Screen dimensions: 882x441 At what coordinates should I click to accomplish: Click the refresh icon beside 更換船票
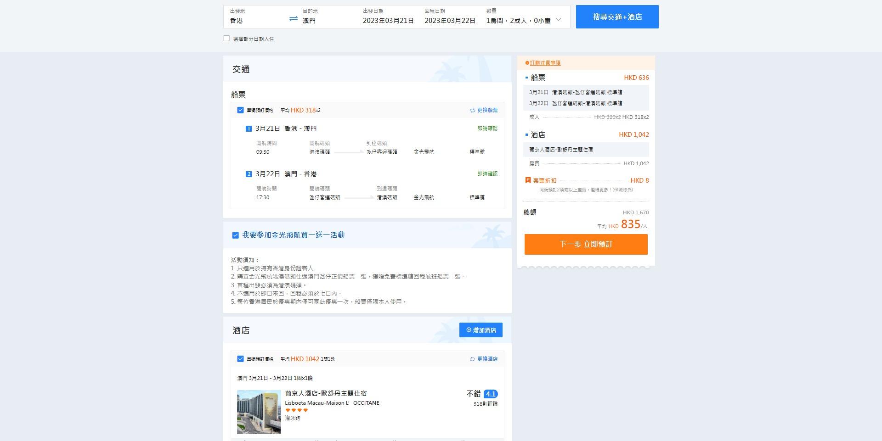[x=472, y=111]
